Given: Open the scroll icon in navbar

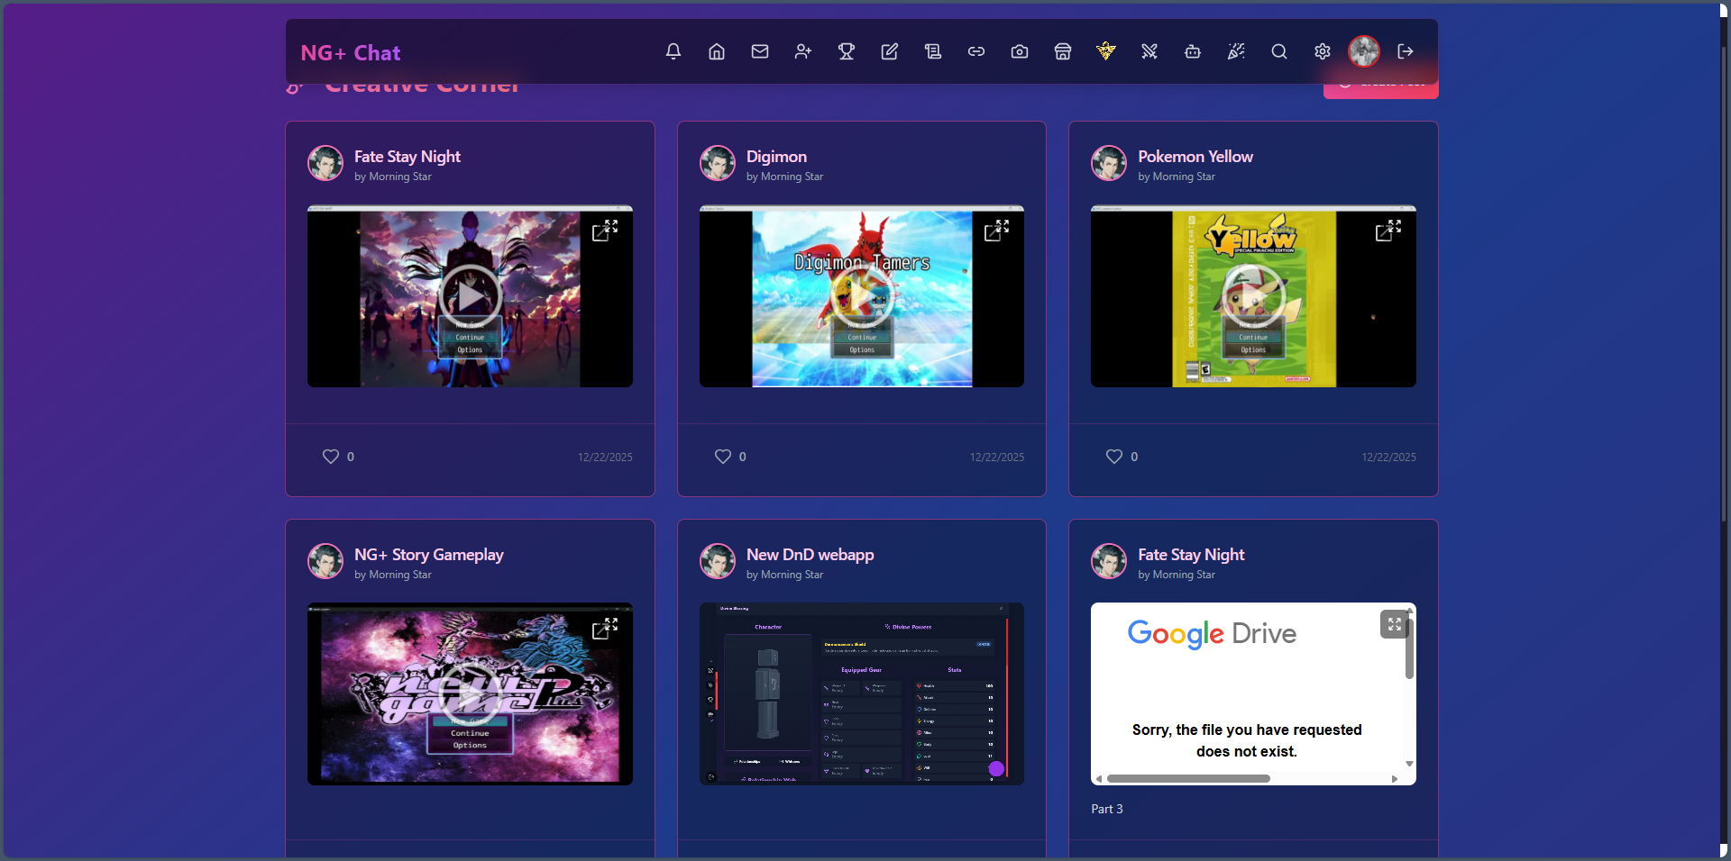Looking at the screenshot, I should (933, 51).
